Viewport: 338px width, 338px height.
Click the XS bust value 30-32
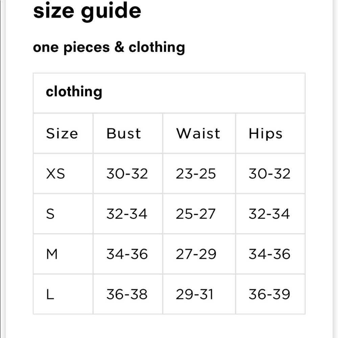127,174
